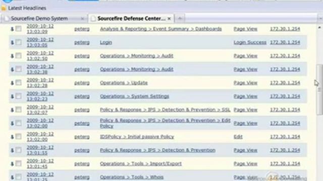323x181 pixels.
Task: Click the arrow icon in the 13:02:07 SSL row
Action: click(x=12, y=110)
